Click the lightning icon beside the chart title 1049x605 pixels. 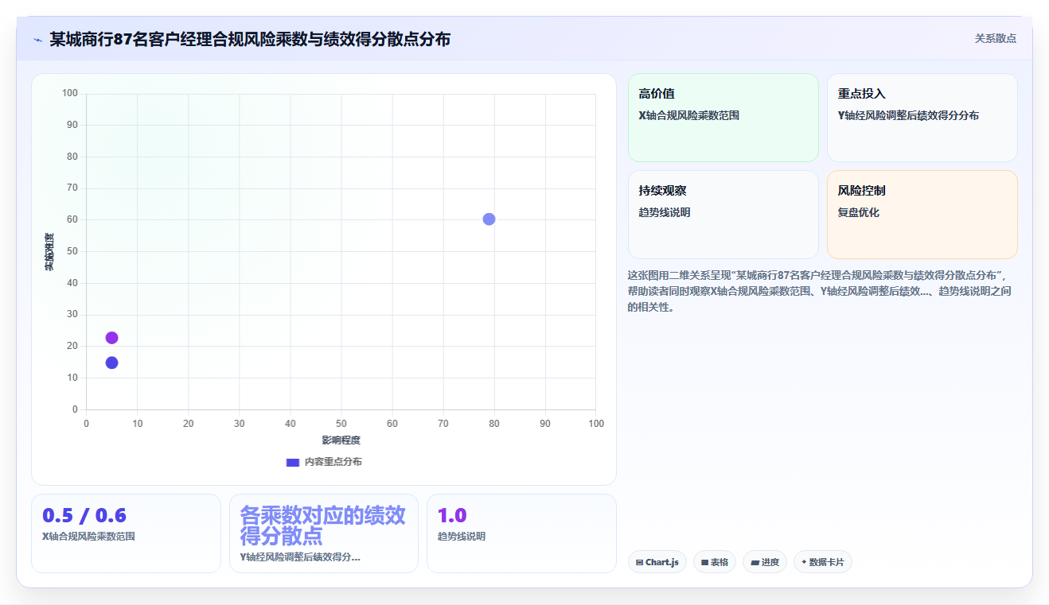pos(37,40)
